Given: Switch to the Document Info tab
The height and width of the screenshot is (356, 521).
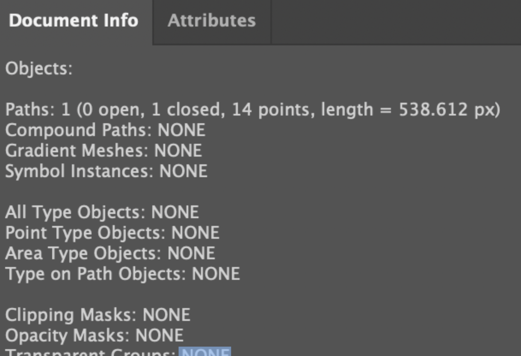Looking at the screenshot, I should pyautogui.click(x=74, y=21).
